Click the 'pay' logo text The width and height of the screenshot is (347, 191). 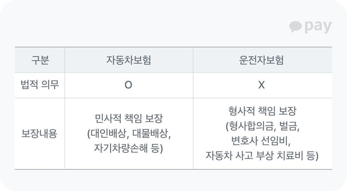click(x=318, y=27)
